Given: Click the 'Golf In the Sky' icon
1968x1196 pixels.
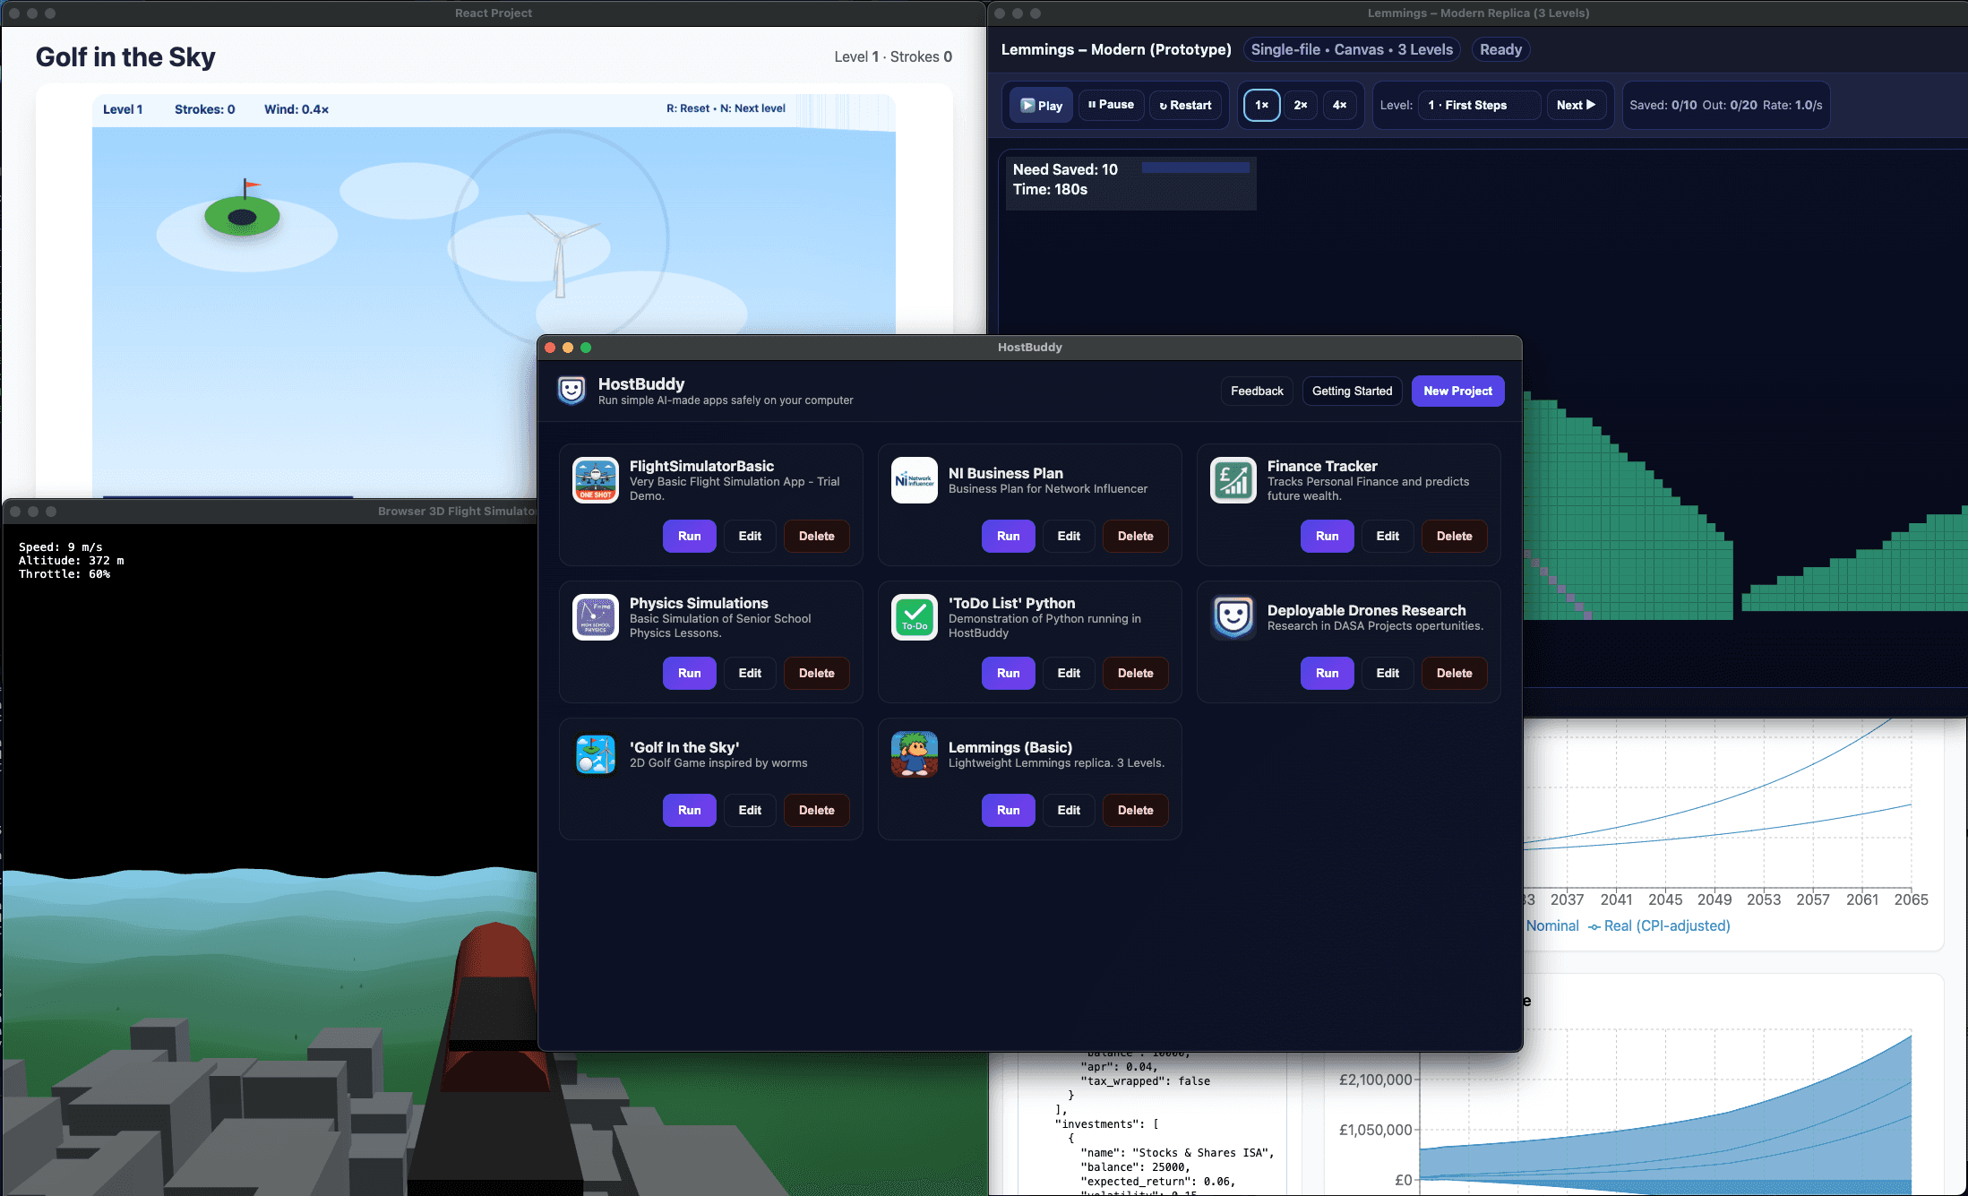Looking at the screenshot, I should pyautogui.click(x=596, y=754).
